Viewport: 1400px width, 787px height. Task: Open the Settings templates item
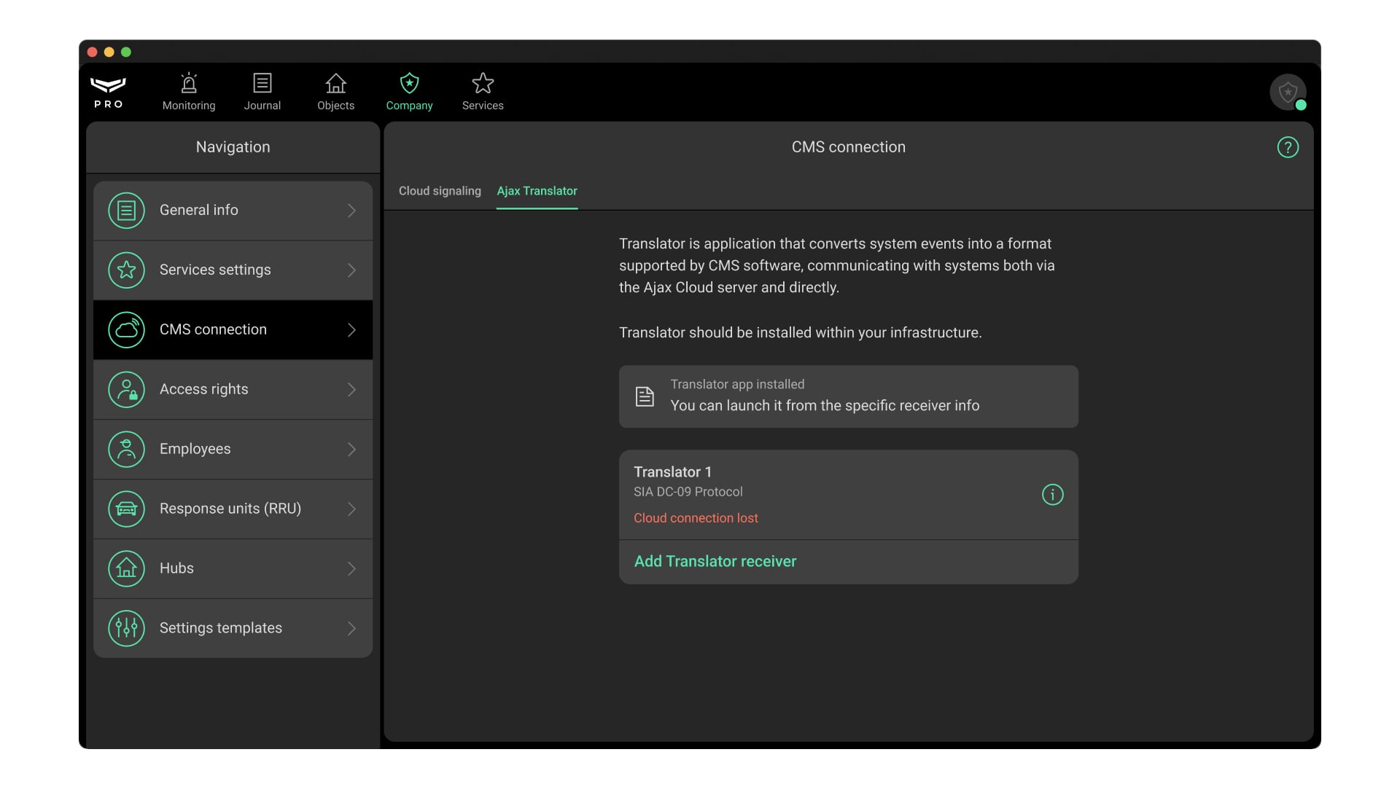coord(221,628)
